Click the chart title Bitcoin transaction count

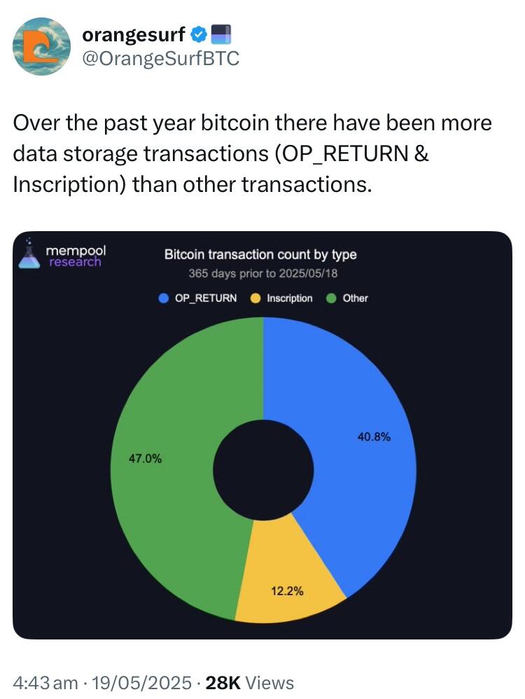click(x=260, y=254)
